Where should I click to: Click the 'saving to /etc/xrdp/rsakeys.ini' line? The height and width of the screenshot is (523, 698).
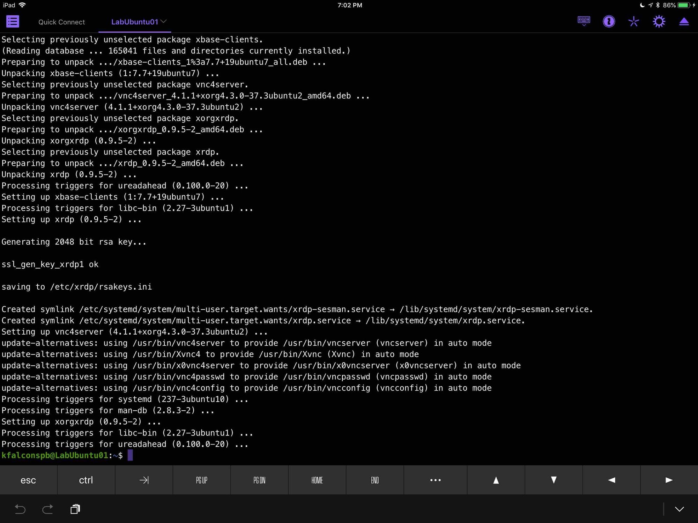77,287
